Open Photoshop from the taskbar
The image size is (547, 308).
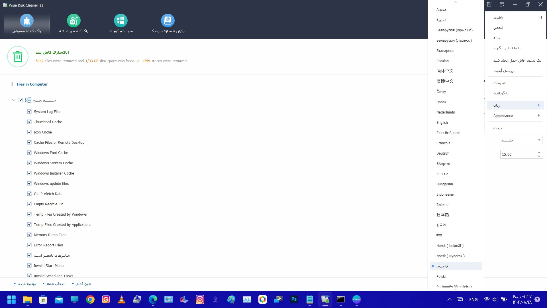[294, 299]
